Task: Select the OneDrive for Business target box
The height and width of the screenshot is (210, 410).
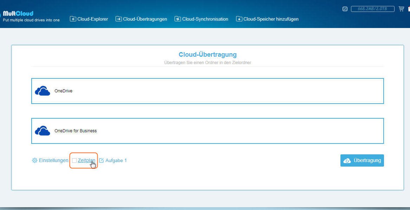Action: click(x=208, y=131)
